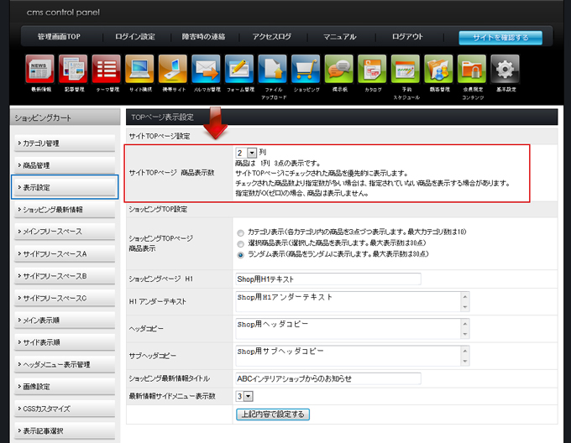The height and width of the screenshot is (443, 571).
Task: Click the 上記内容で設定する button
Action: tap(274, 414)
